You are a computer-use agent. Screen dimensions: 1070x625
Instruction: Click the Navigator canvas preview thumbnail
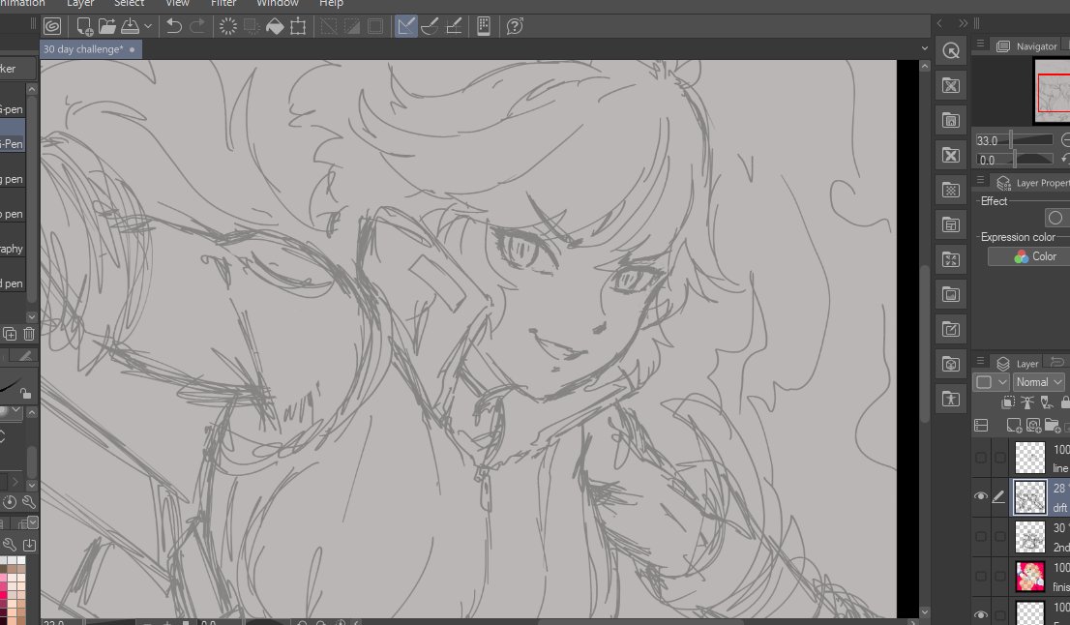point(1053,92)
